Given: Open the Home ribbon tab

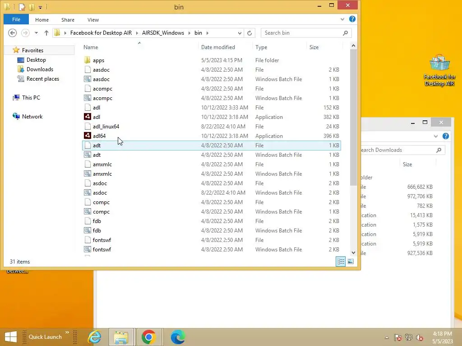Looking at the screenshot, I should [42, 20].
